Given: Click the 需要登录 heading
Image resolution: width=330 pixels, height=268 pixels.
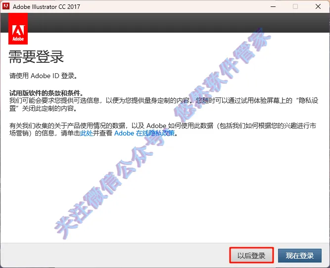Looking at the screenshot, I should coord(36,57).
